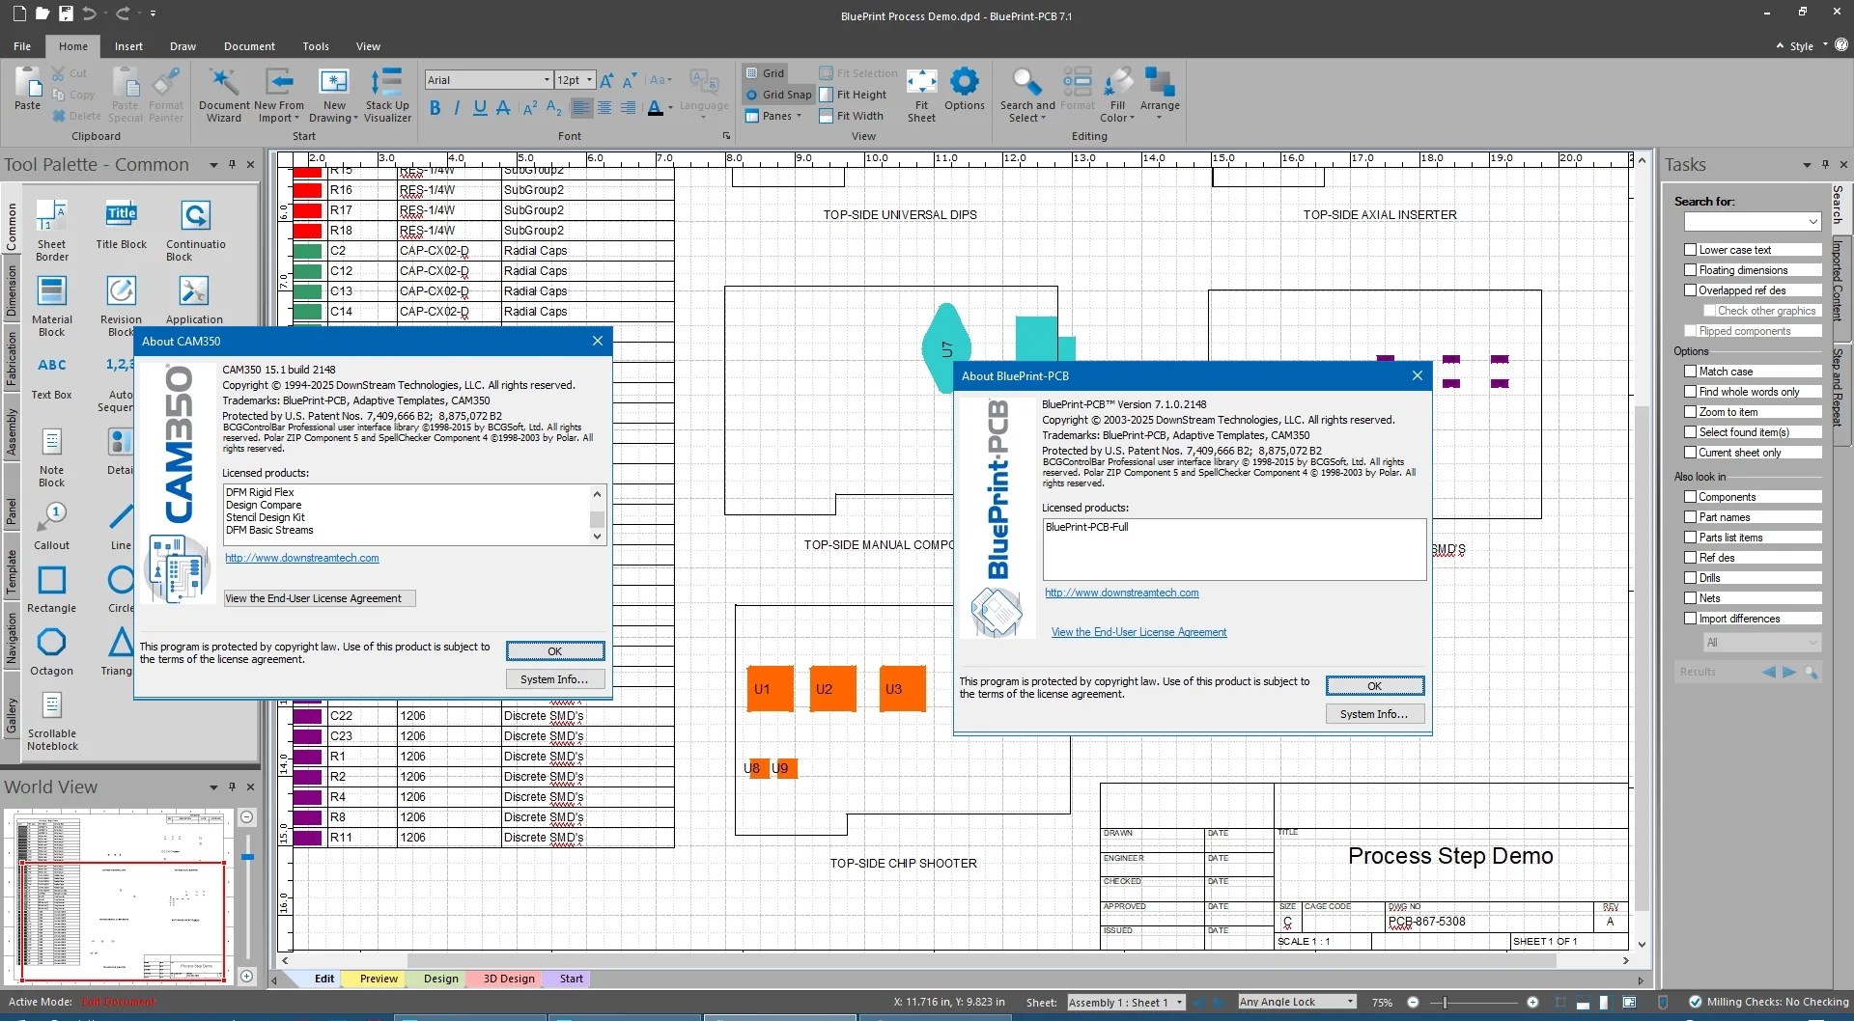Screen dimensions: 1854x1021
Task: Check the Components option under Also look in
Action: [x=1690, y=497]
